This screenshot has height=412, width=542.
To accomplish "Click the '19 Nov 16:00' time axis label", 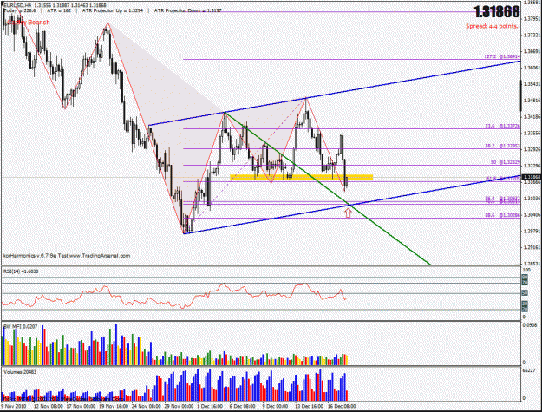I will (x=114, y=406).
